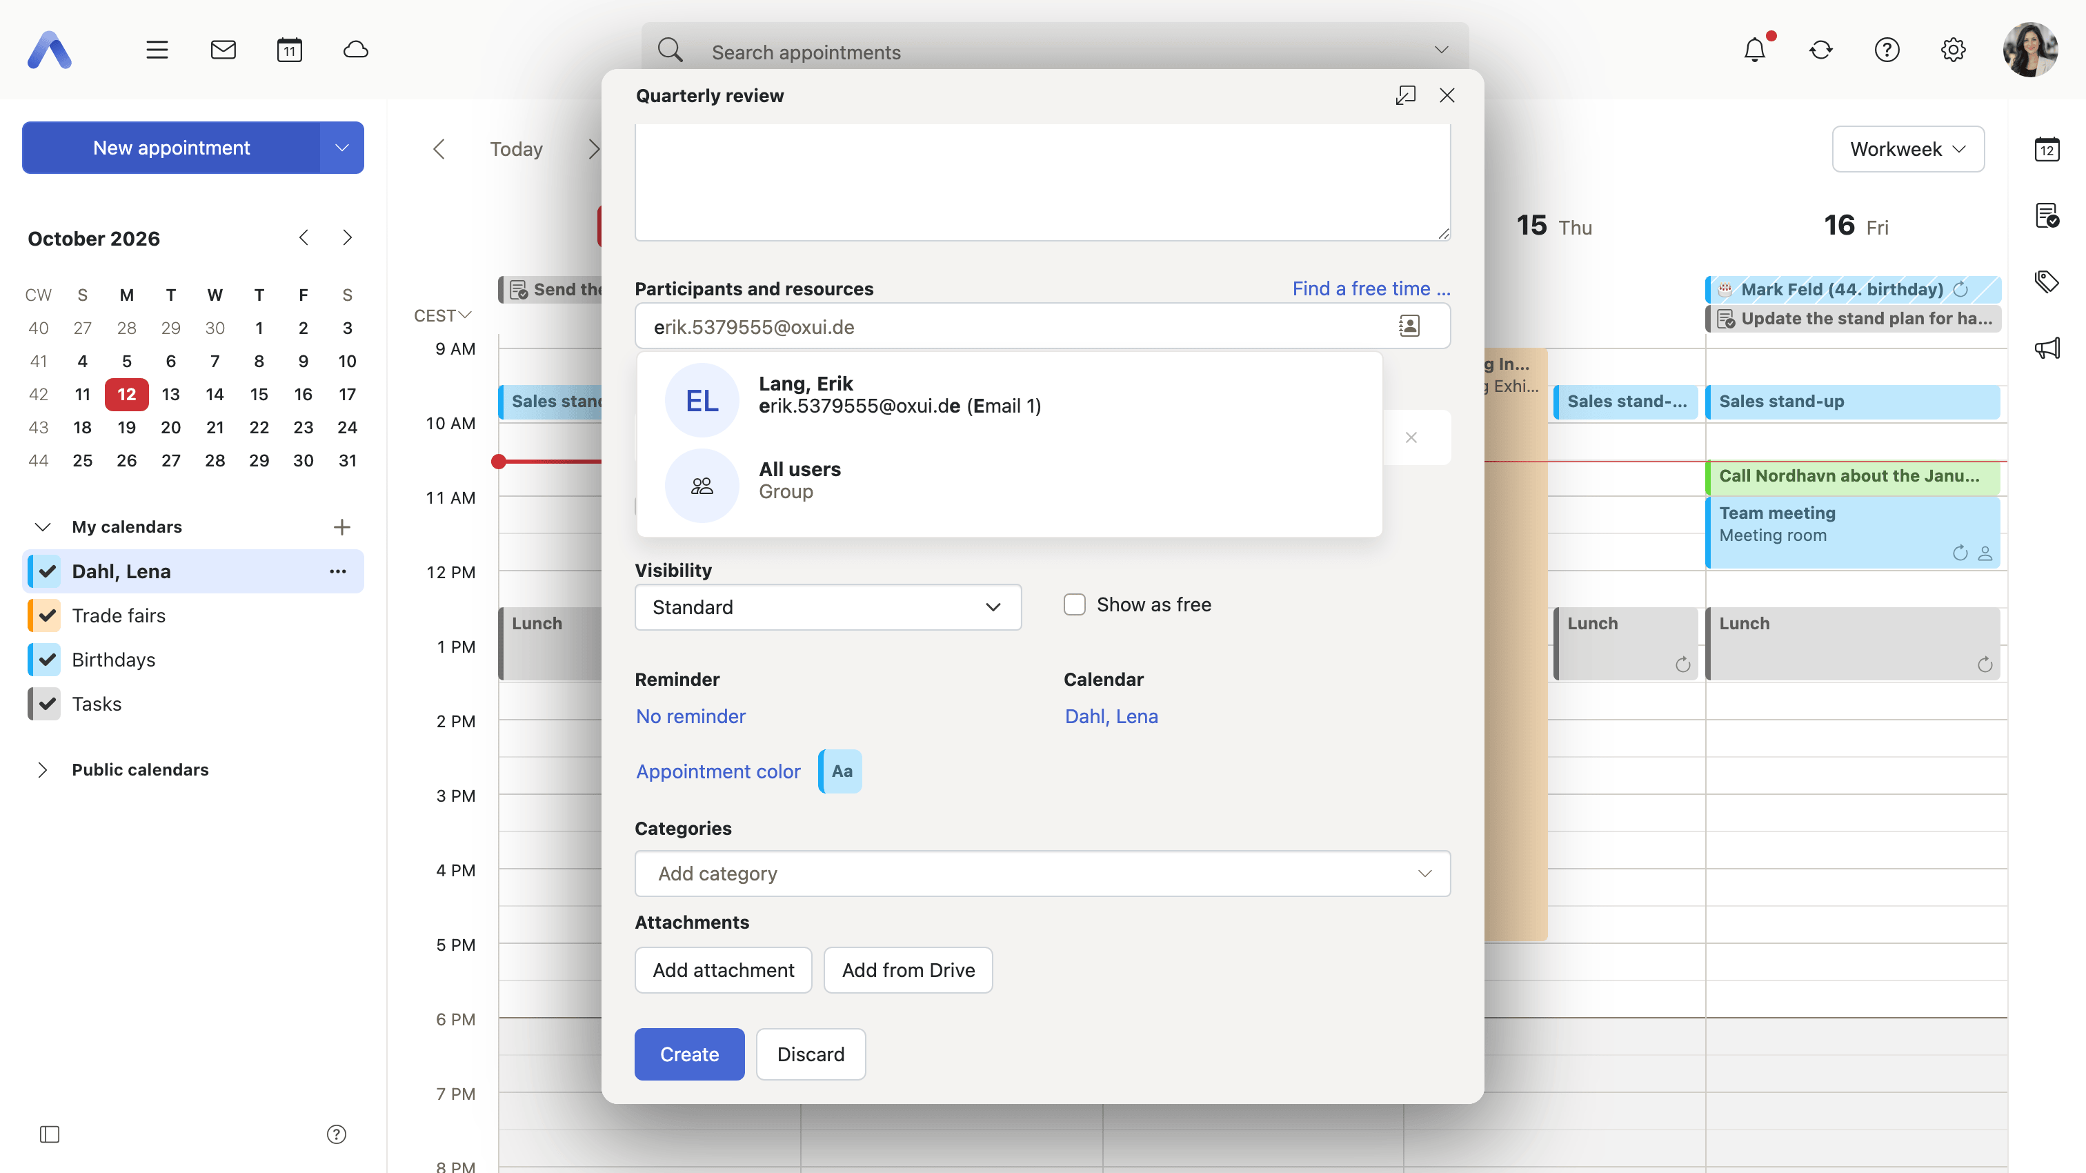Image resolution: width=2086 pixels, height=1173 pixels.
Task: Uncheck the Dahl, Lena calendar
Action: [47, 572]
